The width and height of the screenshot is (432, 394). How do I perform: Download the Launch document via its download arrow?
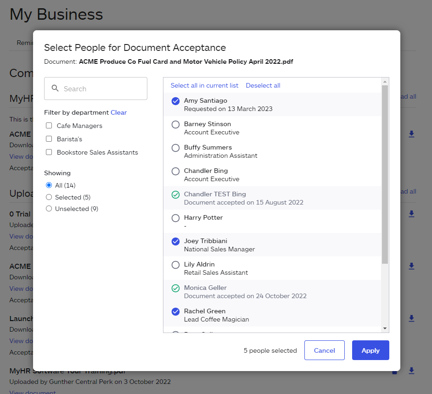(411, 318)
